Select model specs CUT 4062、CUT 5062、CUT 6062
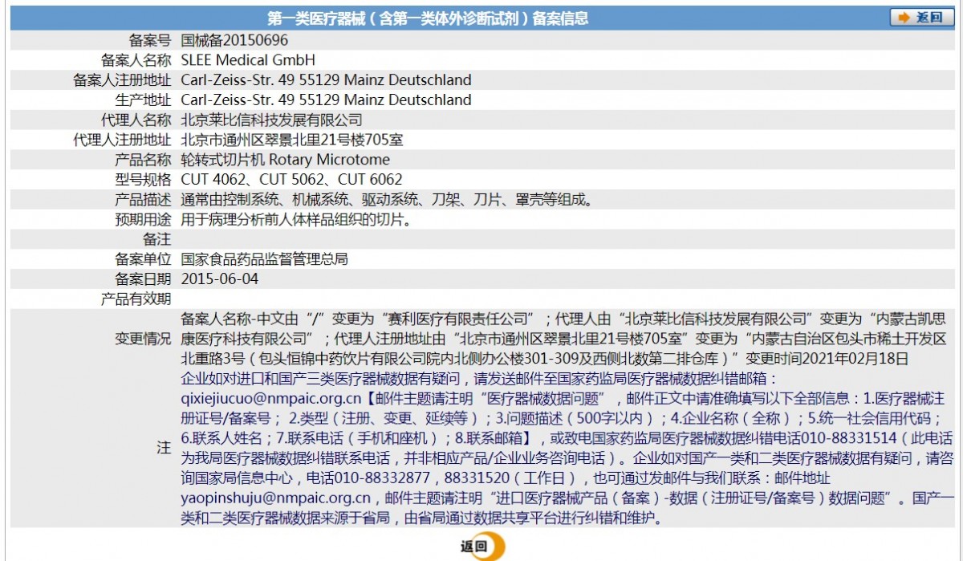Viewport: 963px width, 561px height. coord(292,180)
